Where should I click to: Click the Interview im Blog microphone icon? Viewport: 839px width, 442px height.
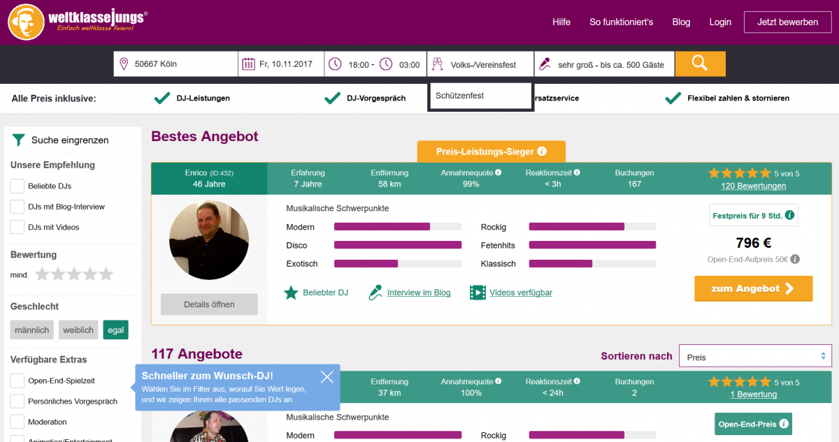[375, 293]
